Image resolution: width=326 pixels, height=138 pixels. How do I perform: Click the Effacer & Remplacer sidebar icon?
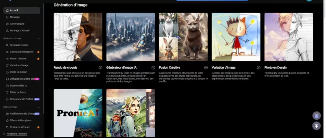pos(7,120)
